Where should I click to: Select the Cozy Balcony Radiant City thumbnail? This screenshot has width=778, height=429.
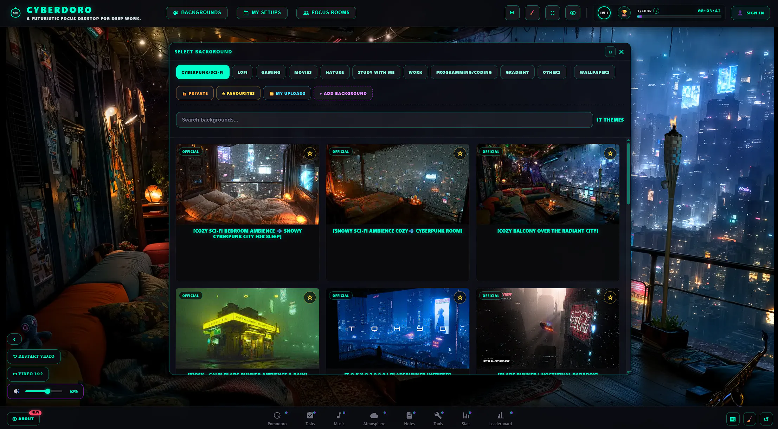click(548, 184)
